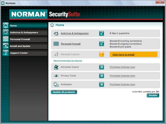The width and height of the screenshot is (166, 124).
Task: Click the shopping cart icon for Antispam
Action: click(x=102, y=84)
